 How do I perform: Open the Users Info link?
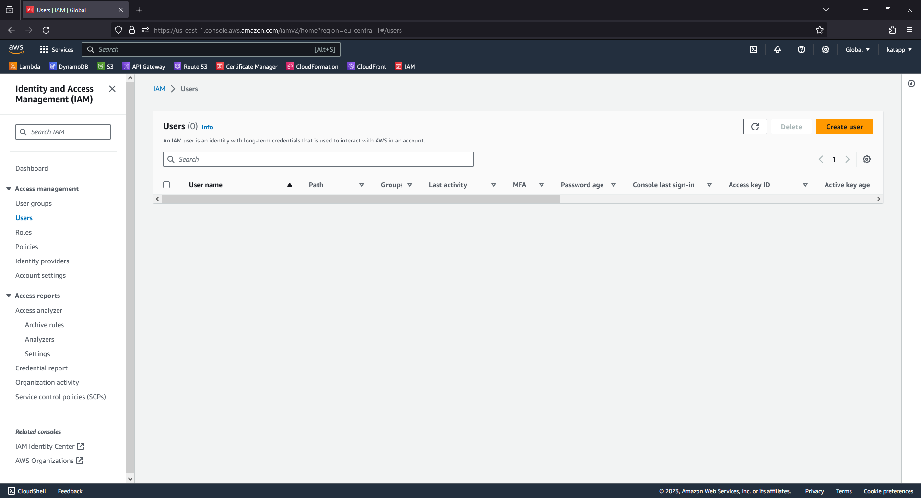pyautogui.click(x=207, y=127)
